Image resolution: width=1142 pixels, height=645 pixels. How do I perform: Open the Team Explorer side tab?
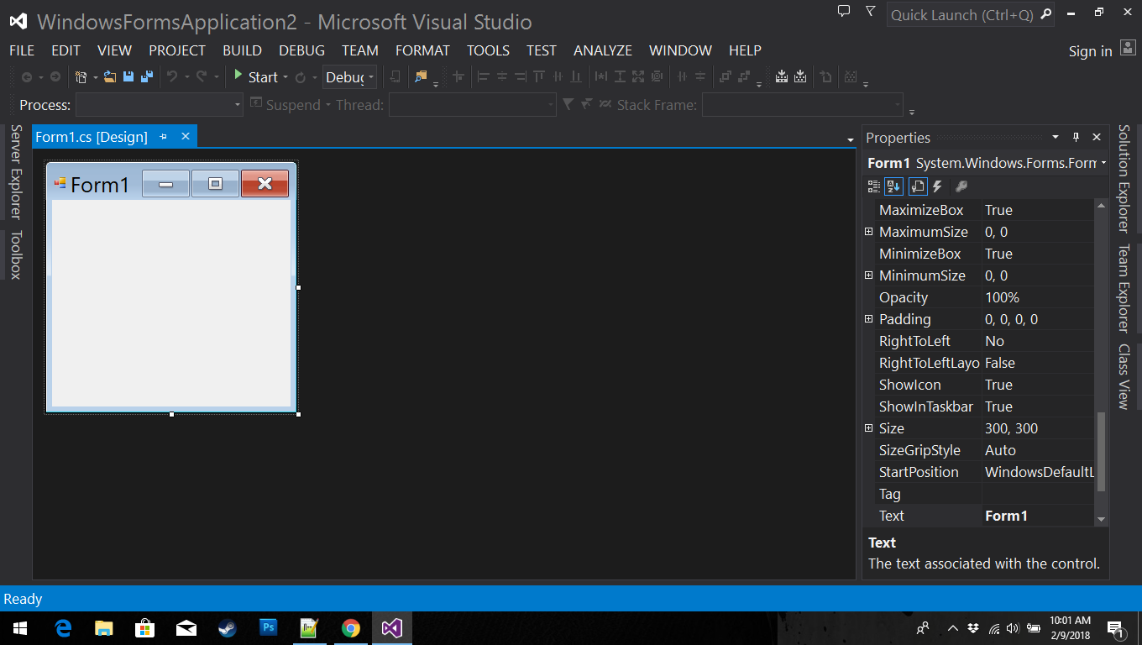click(1124, 288)
